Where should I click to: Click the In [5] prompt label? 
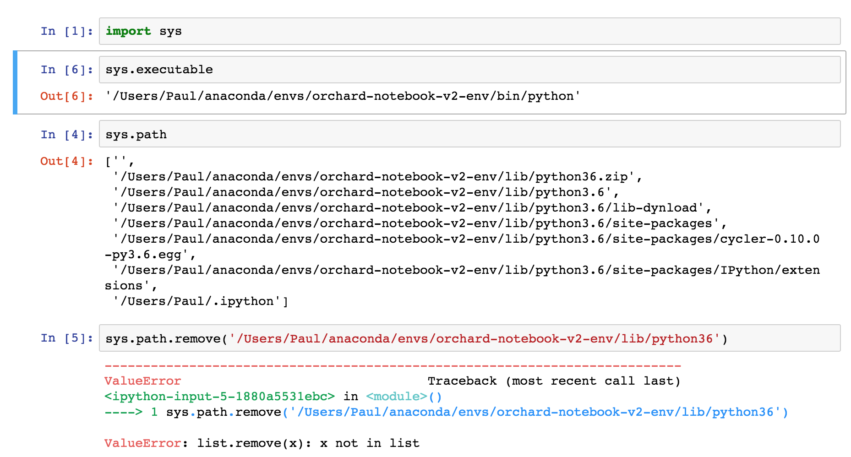66,339
